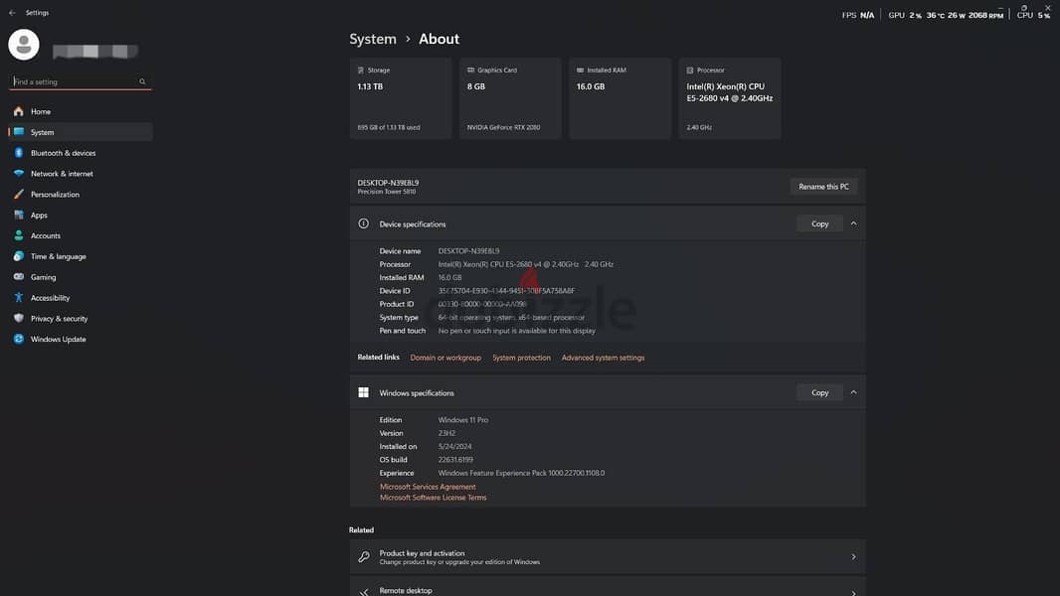Open the Installed RAM 16.0 GB card
This screenshot has height=596, width=1060.
pos(619,98)
